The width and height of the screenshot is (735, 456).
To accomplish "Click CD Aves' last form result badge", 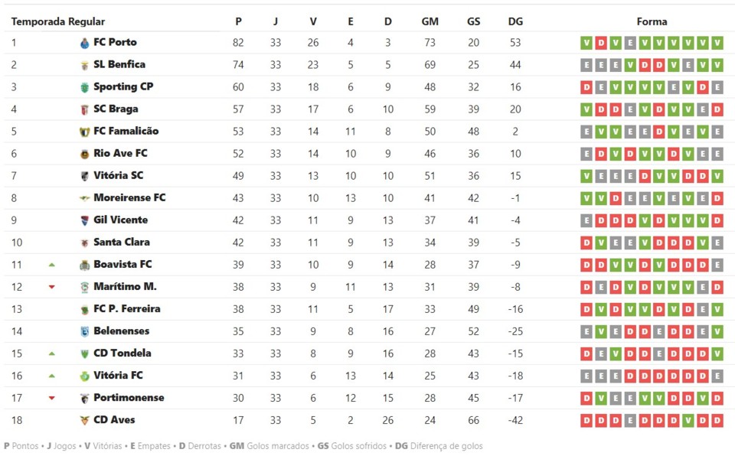I will click(x=717, y=420).
